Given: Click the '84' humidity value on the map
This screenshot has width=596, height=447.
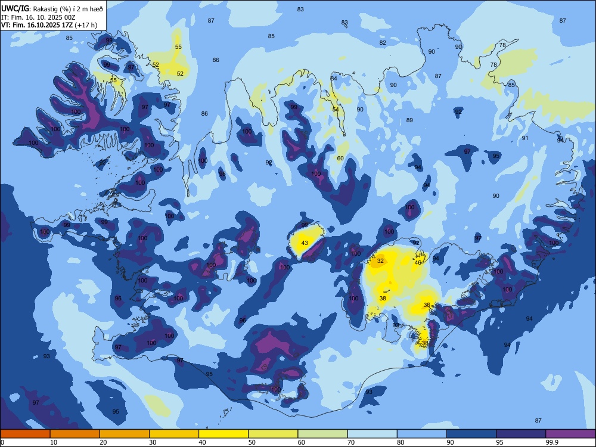Looking at the screenshot, I should click(334, 78).
